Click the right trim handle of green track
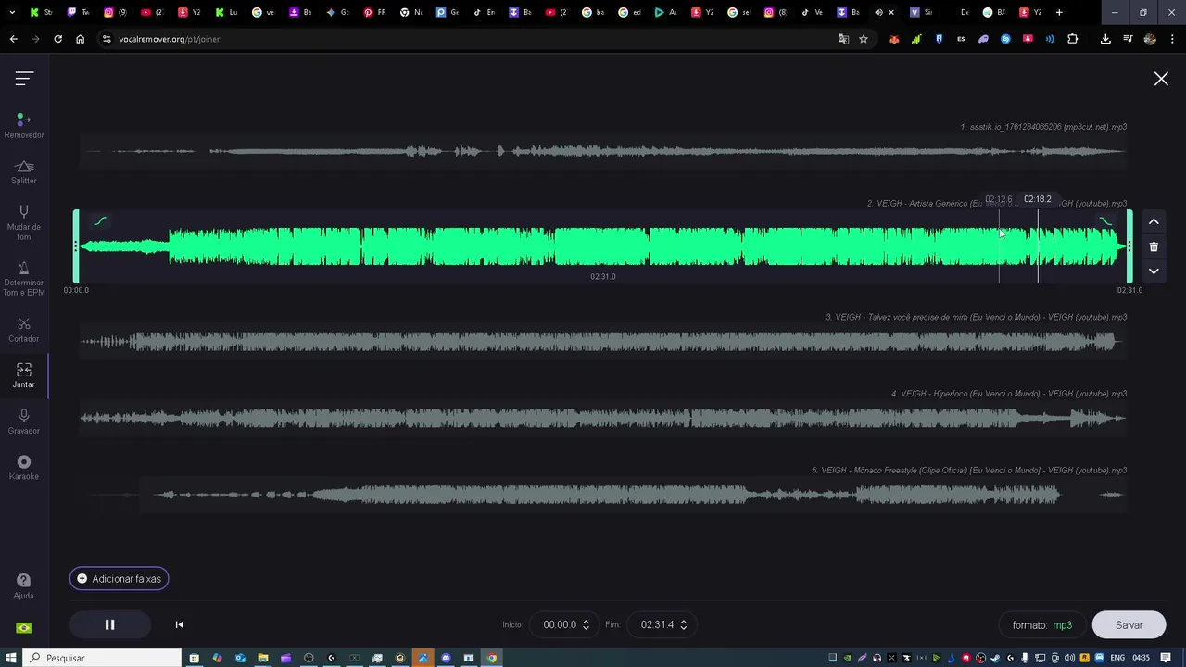This screenshot has width=1186, height=667. point(1129,246)
